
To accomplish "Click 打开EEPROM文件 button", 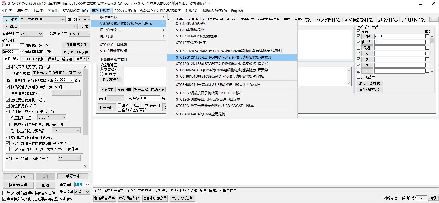I will 76,52.
